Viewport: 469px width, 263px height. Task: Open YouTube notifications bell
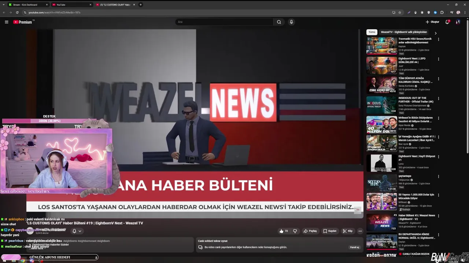coord(447,22)
